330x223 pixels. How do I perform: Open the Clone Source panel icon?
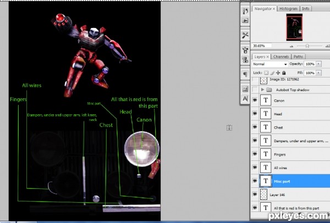(245, 59)
